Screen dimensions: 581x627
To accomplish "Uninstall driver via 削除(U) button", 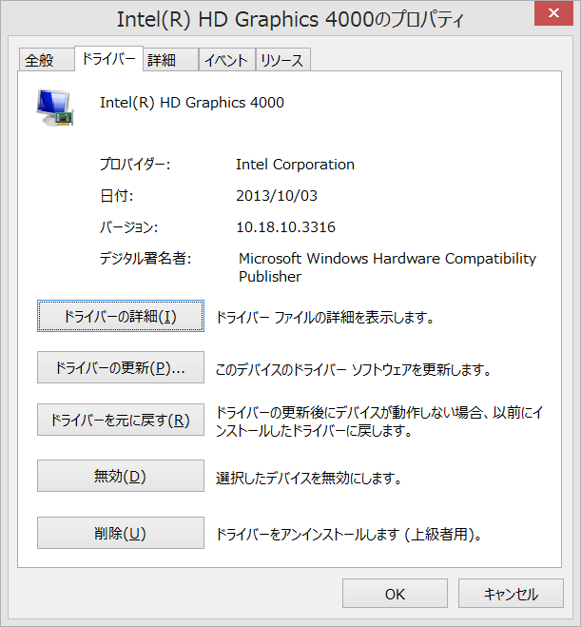I will (x=121, y=533).
